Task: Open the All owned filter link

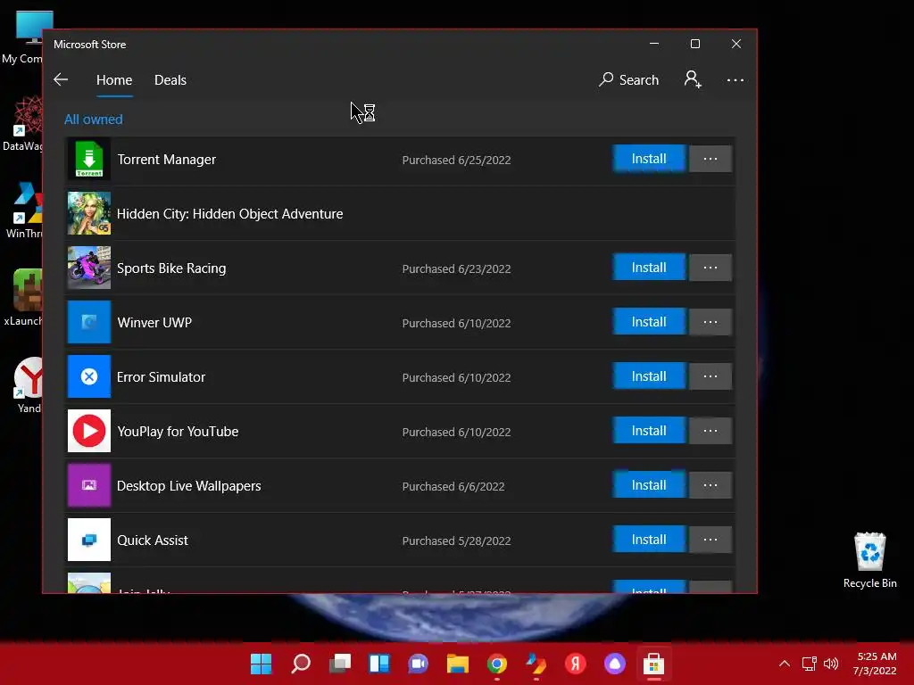Action: click(x=93, y=120)
